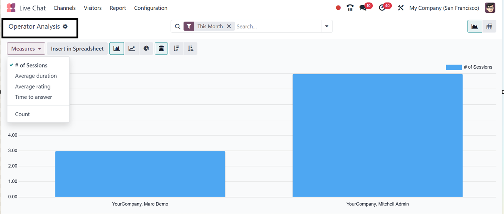Expand the Measures dropdown
The image size is (504, 214).
pyautogui.click(x=26, y=48)
